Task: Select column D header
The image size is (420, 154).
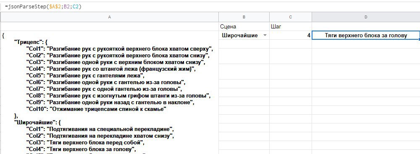Action: (366, 17)
